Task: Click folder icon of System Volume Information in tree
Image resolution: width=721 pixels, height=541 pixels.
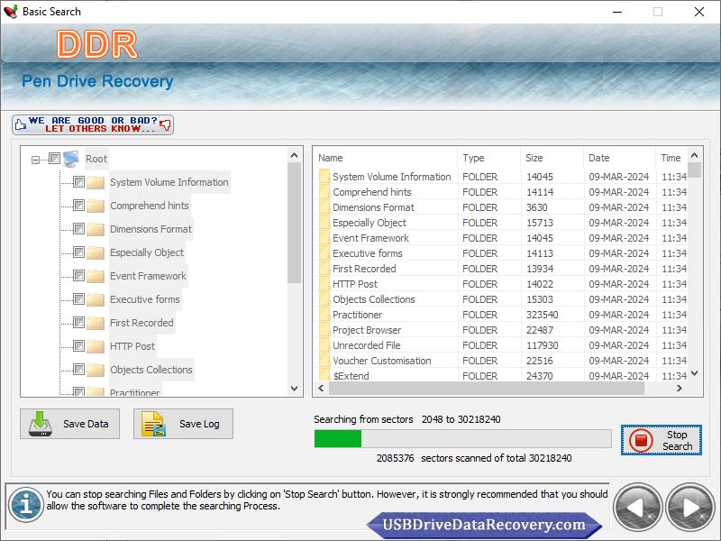Action: pyautogui.click(x=96, y=182)
